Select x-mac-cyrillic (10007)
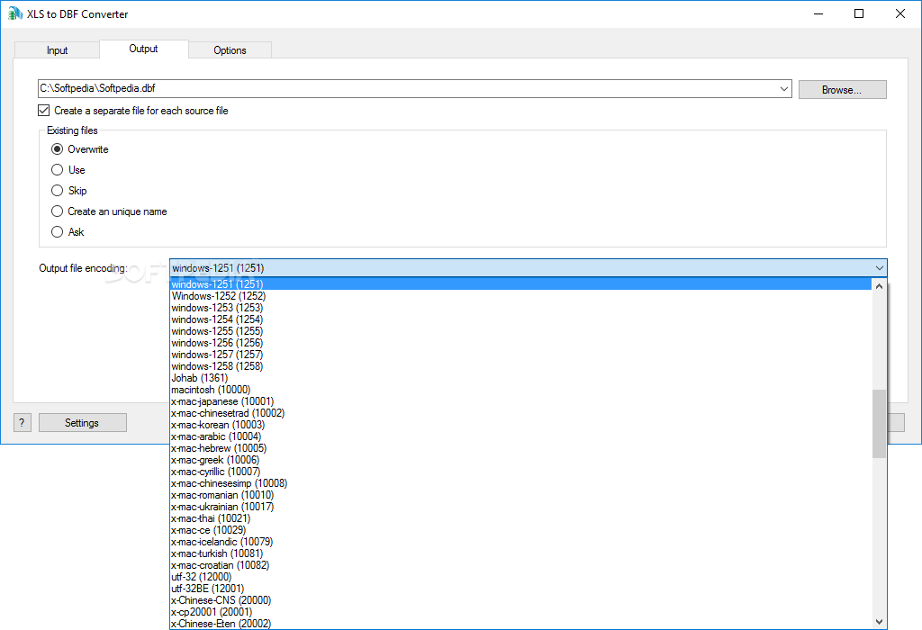 (x=520, y=472)
